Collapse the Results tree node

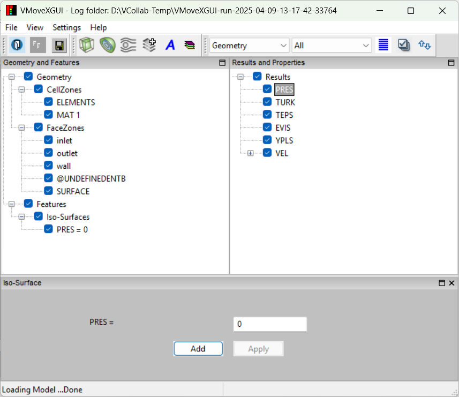pos(240,77)
